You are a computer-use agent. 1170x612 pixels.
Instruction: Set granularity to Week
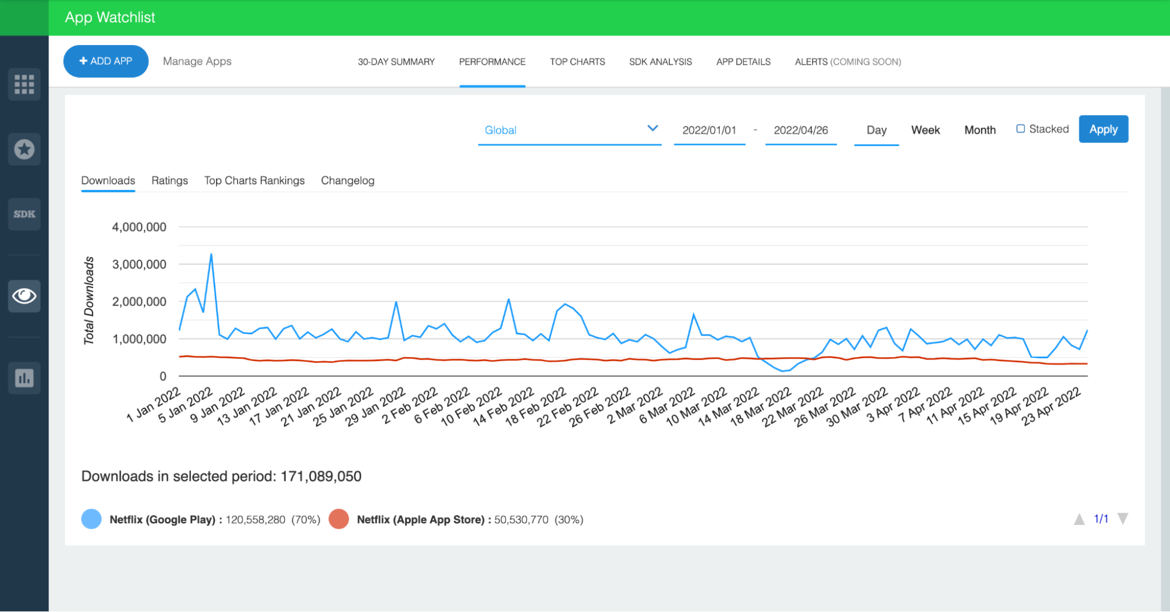(925, 130)
